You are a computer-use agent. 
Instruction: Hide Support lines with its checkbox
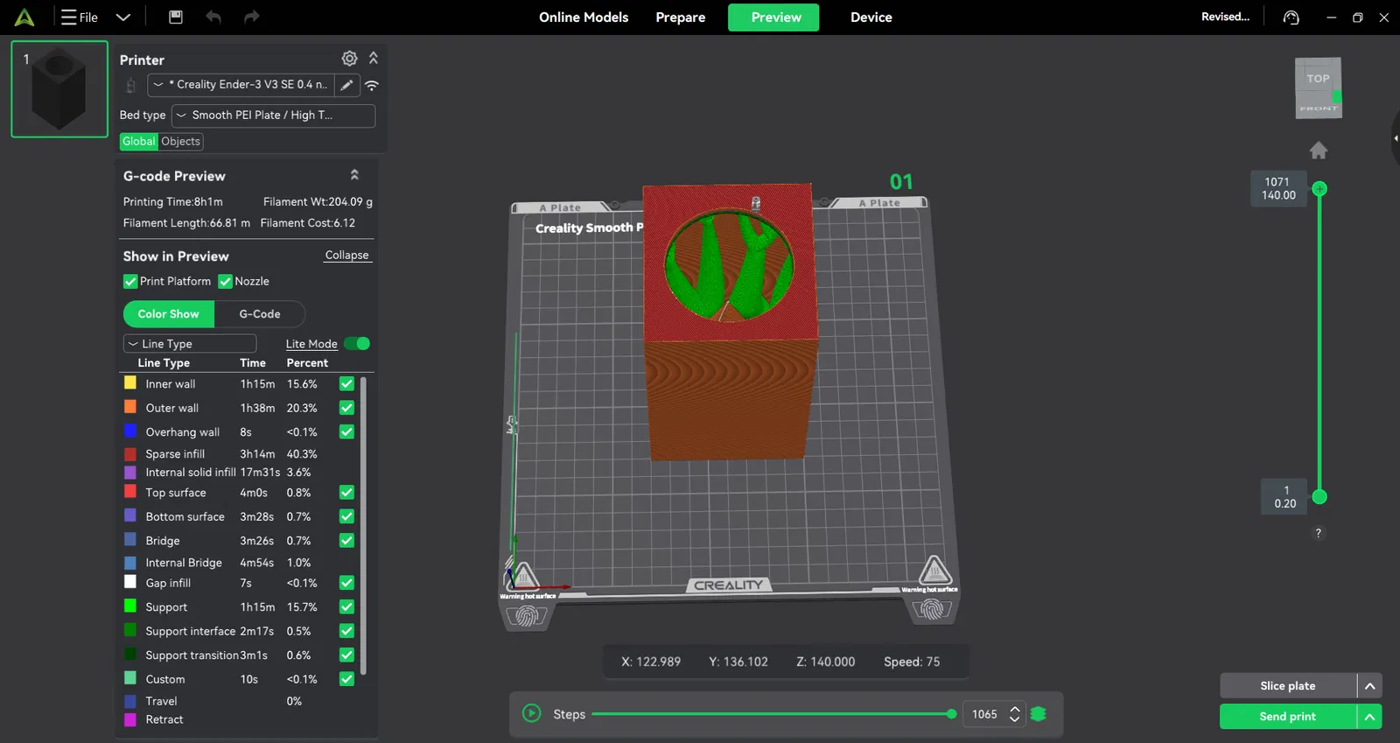[346, 606]
